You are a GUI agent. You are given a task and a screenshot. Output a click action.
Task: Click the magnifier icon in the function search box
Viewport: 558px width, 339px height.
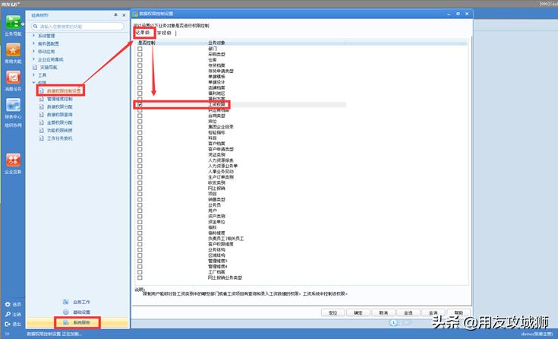[x=35, y=27]
